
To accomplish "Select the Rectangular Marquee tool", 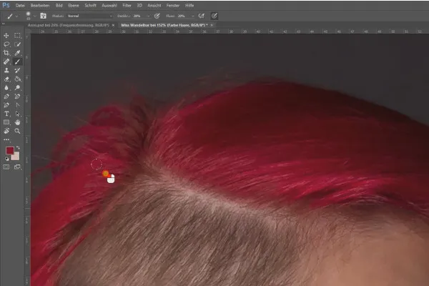I will [17, 36].
